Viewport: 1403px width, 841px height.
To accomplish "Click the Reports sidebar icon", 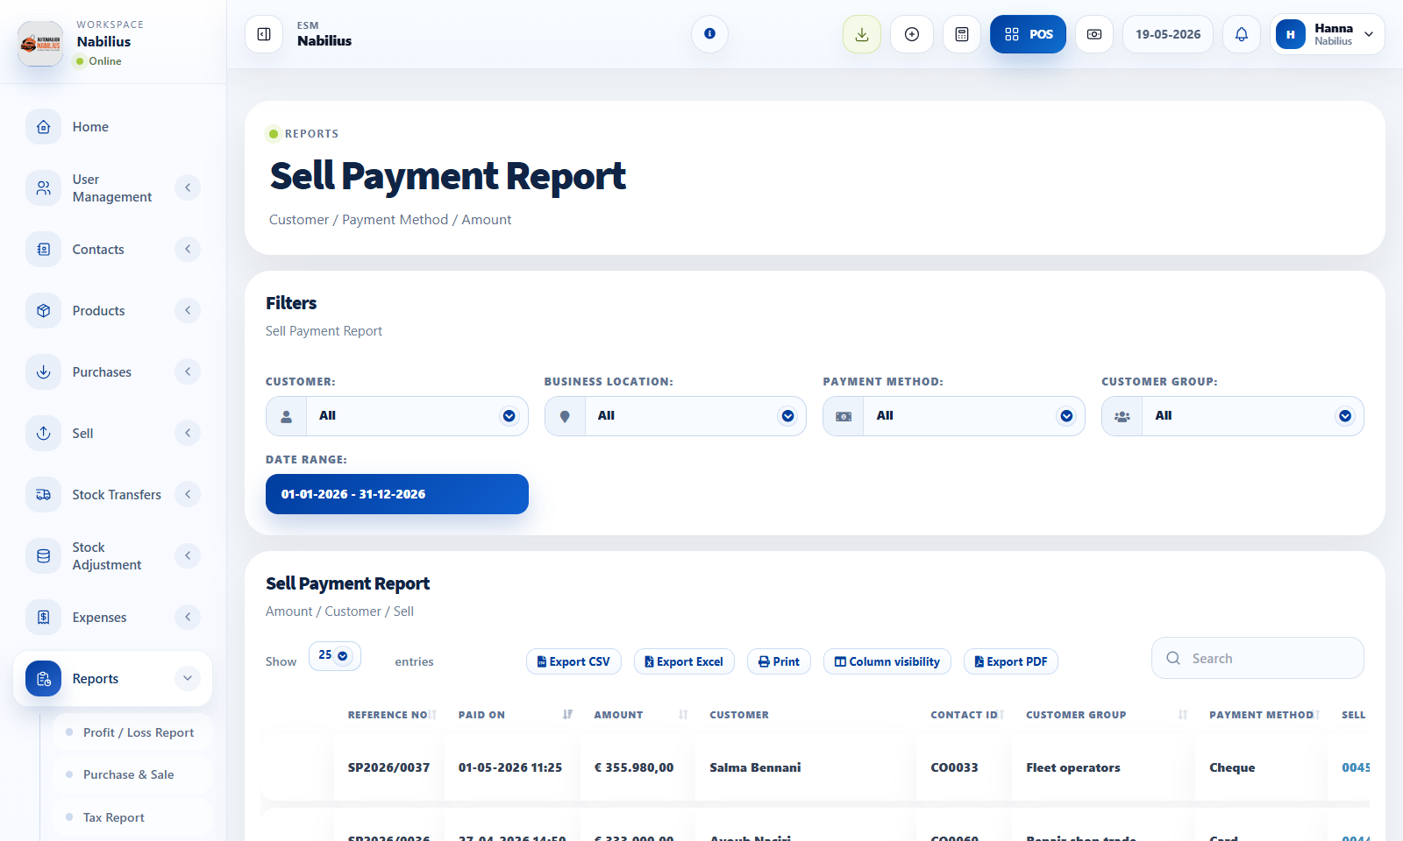I will pos(44,678).
